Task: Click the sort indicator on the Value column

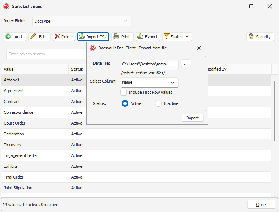Action: (63, 69)
